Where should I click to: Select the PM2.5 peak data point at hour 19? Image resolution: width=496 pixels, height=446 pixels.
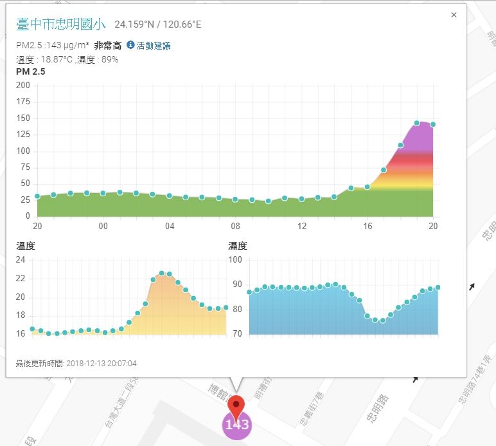pos(416,123)
